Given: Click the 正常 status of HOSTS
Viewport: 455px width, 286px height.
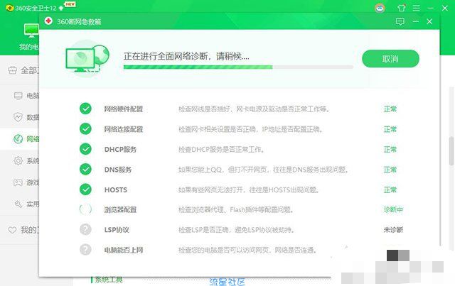Looking at the screenshot, I should coord(390,189).
